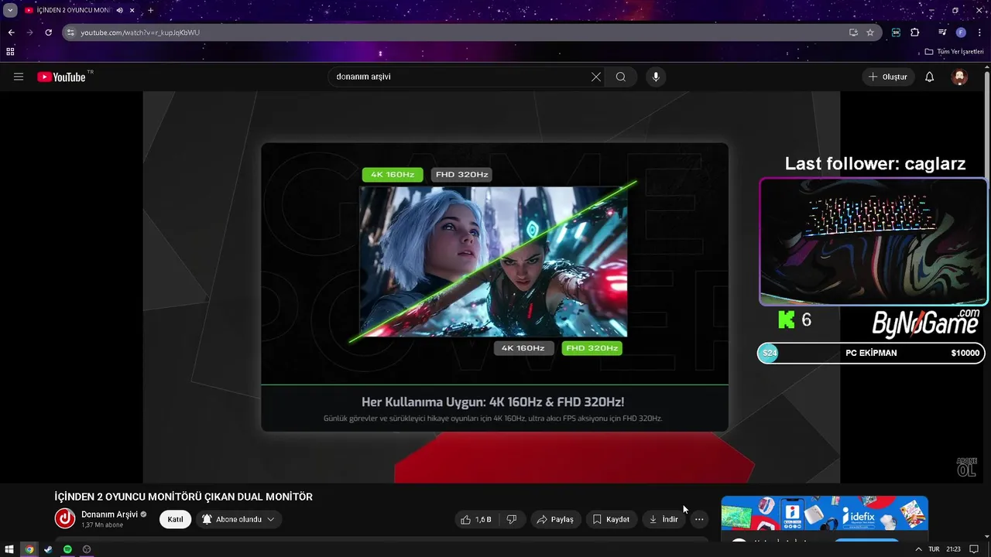The height and width of the screenshot is (557, 991).
Task: Open the YouTube hamburger guide menu
Action: pyautogui.click(x=19, y=77)
